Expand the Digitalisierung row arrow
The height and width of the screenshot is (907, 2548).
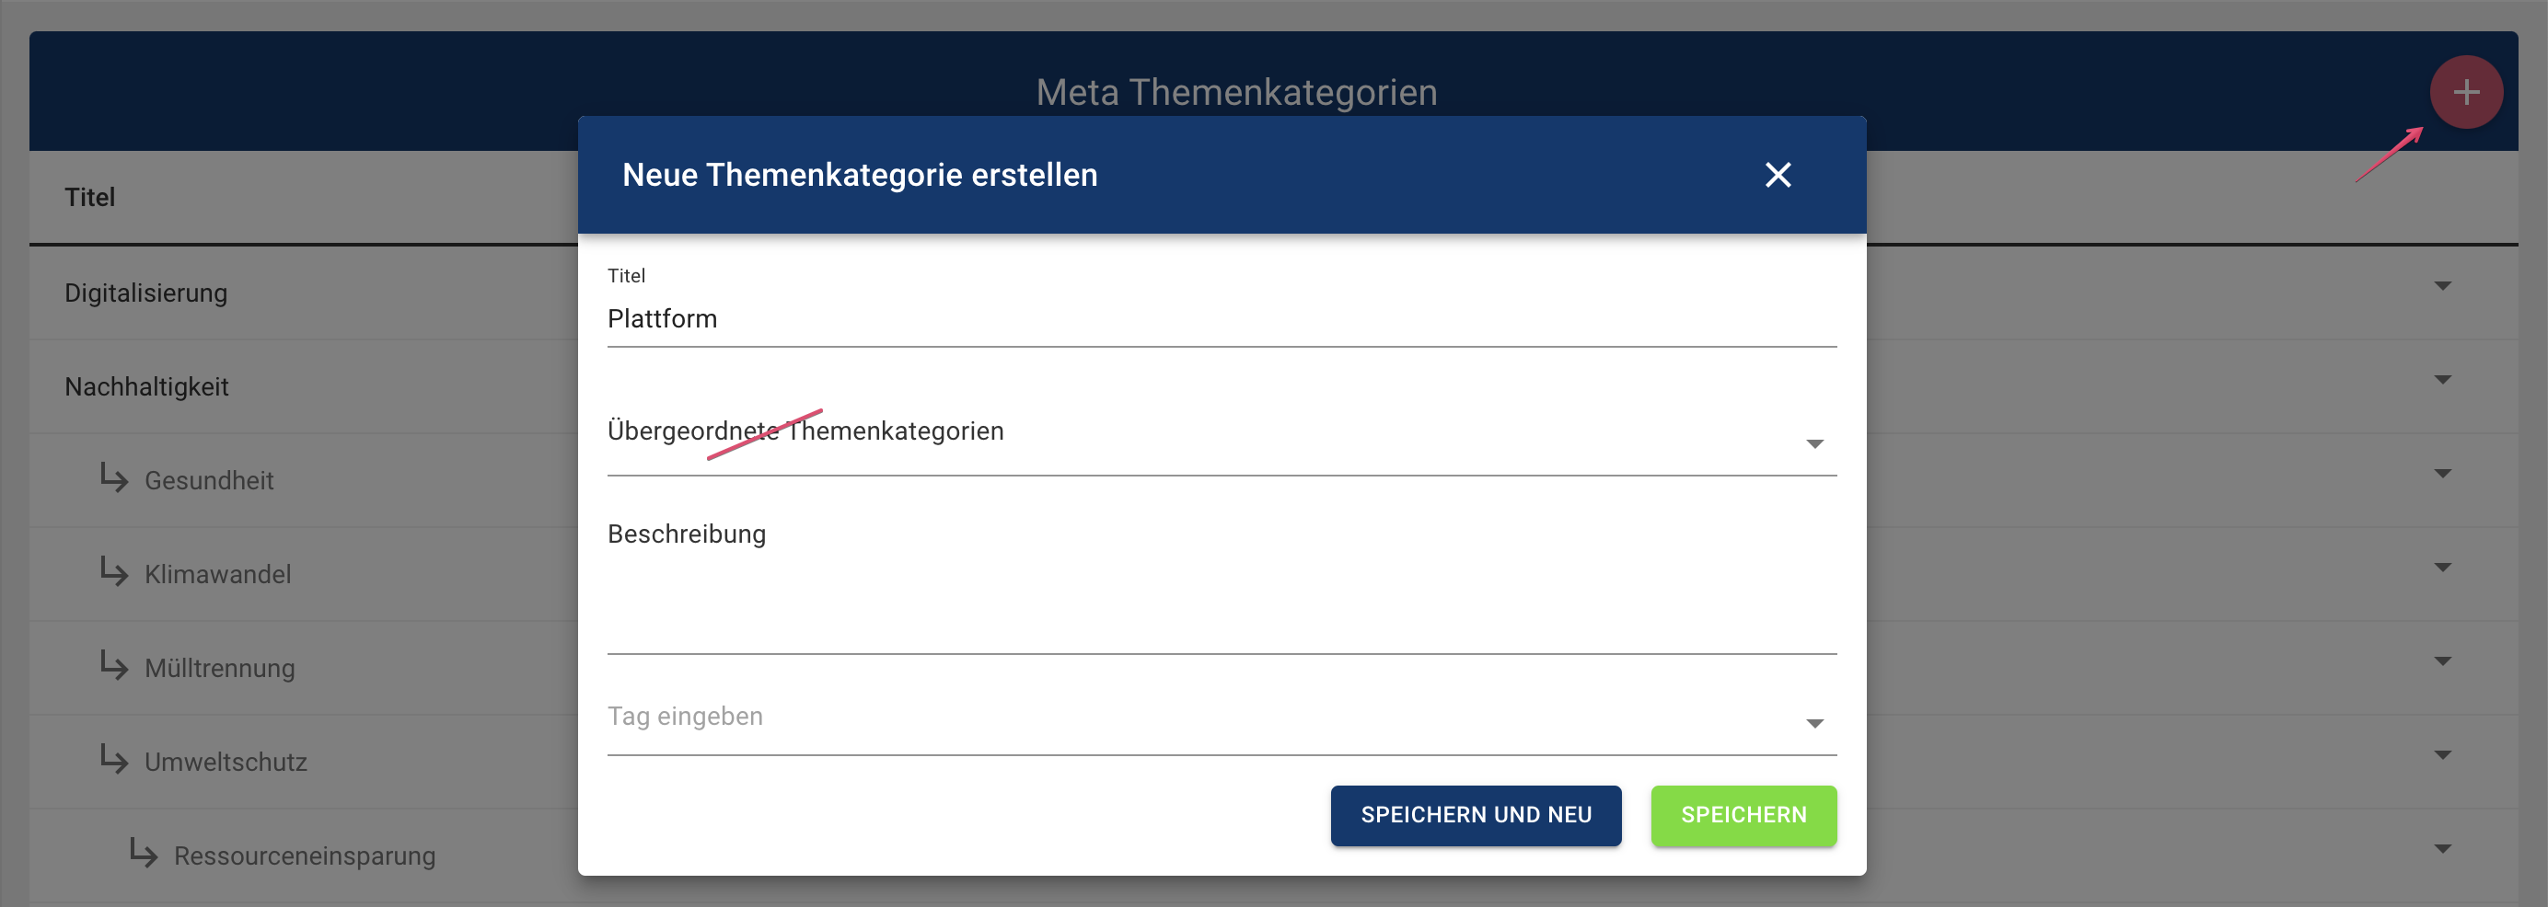pos(2442,286)
